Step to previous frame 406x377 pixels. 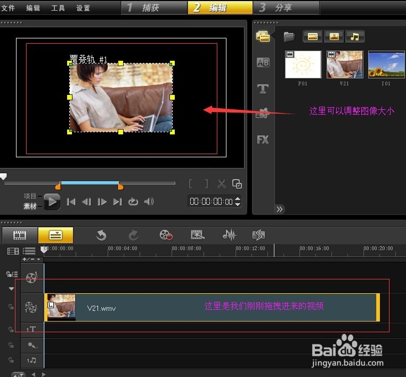pos(86,202)
